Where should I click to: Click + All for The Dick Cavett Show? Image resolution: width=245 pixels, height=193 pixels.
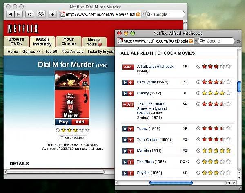(x=128, y=105)
